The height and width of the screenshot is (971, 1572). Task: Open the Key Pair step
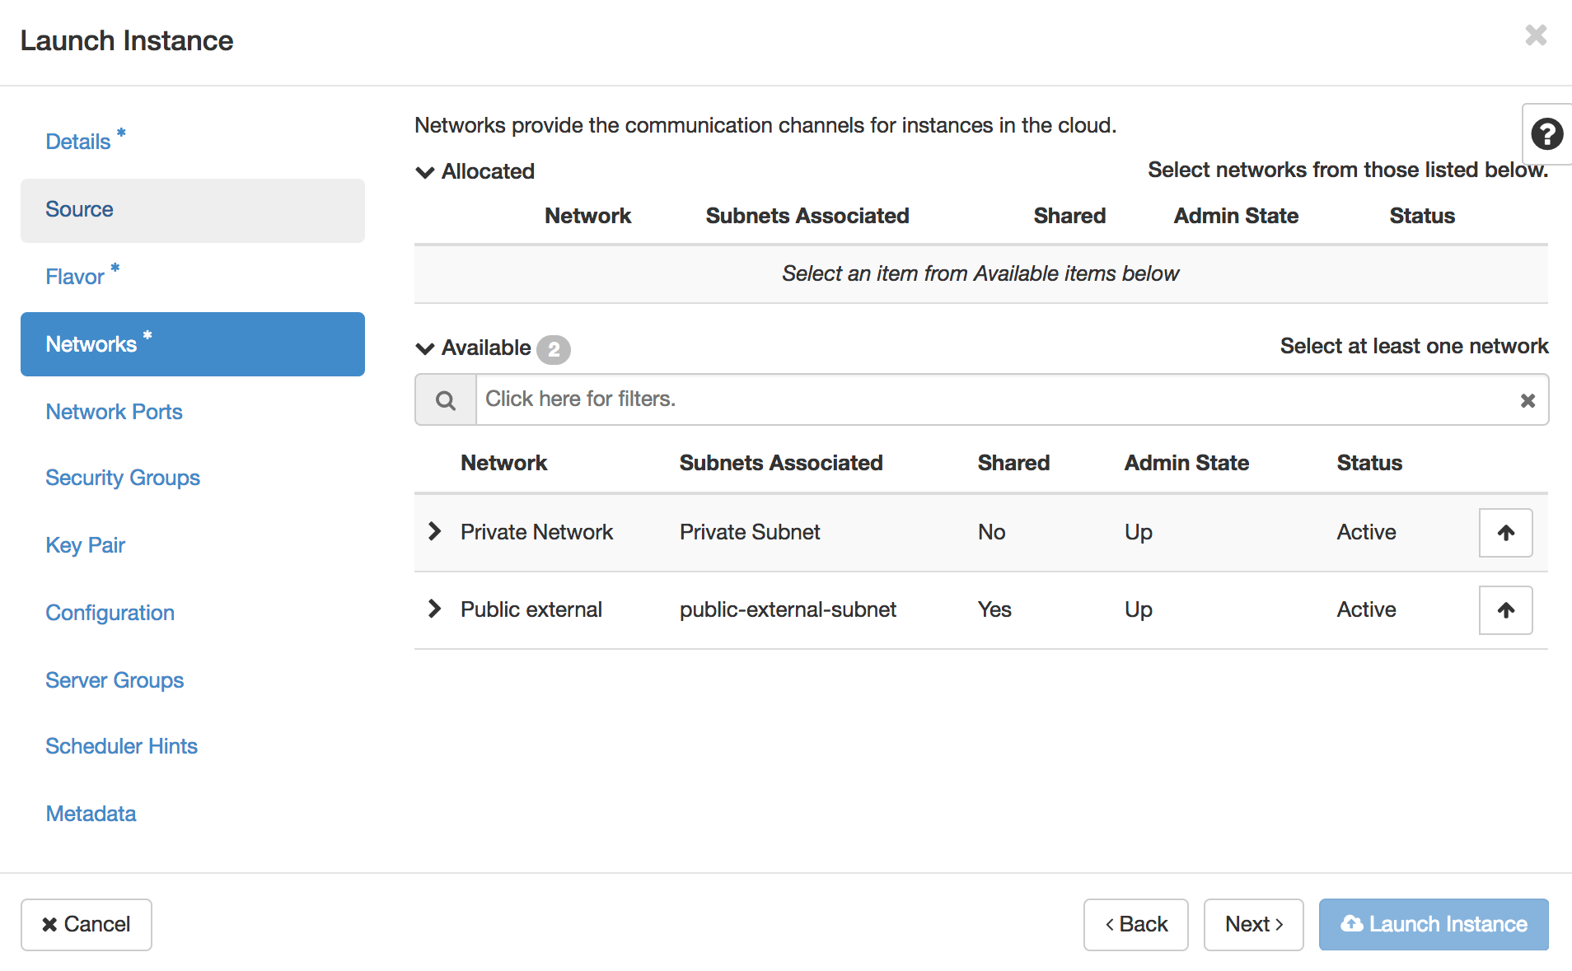pos(85,545)
